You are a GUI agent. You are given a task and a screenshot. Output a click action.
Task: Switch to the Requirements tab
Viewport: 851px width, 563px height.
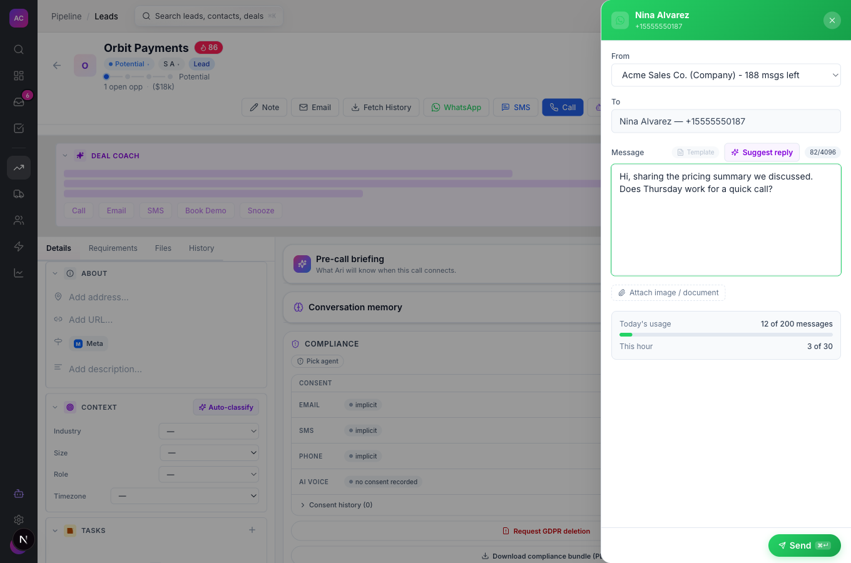(x=113, y=248)
